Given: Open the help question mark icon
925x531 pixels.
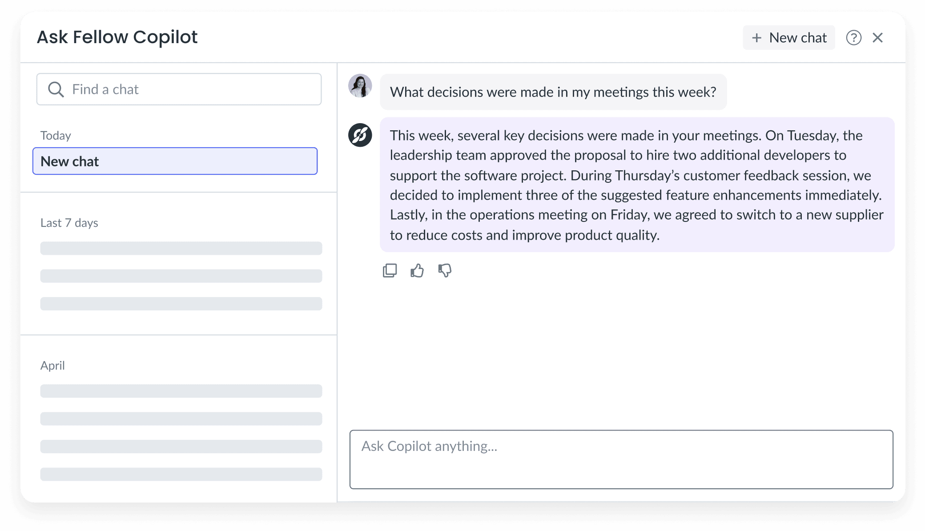Looking at the screenshot, I should coord(853,38).
